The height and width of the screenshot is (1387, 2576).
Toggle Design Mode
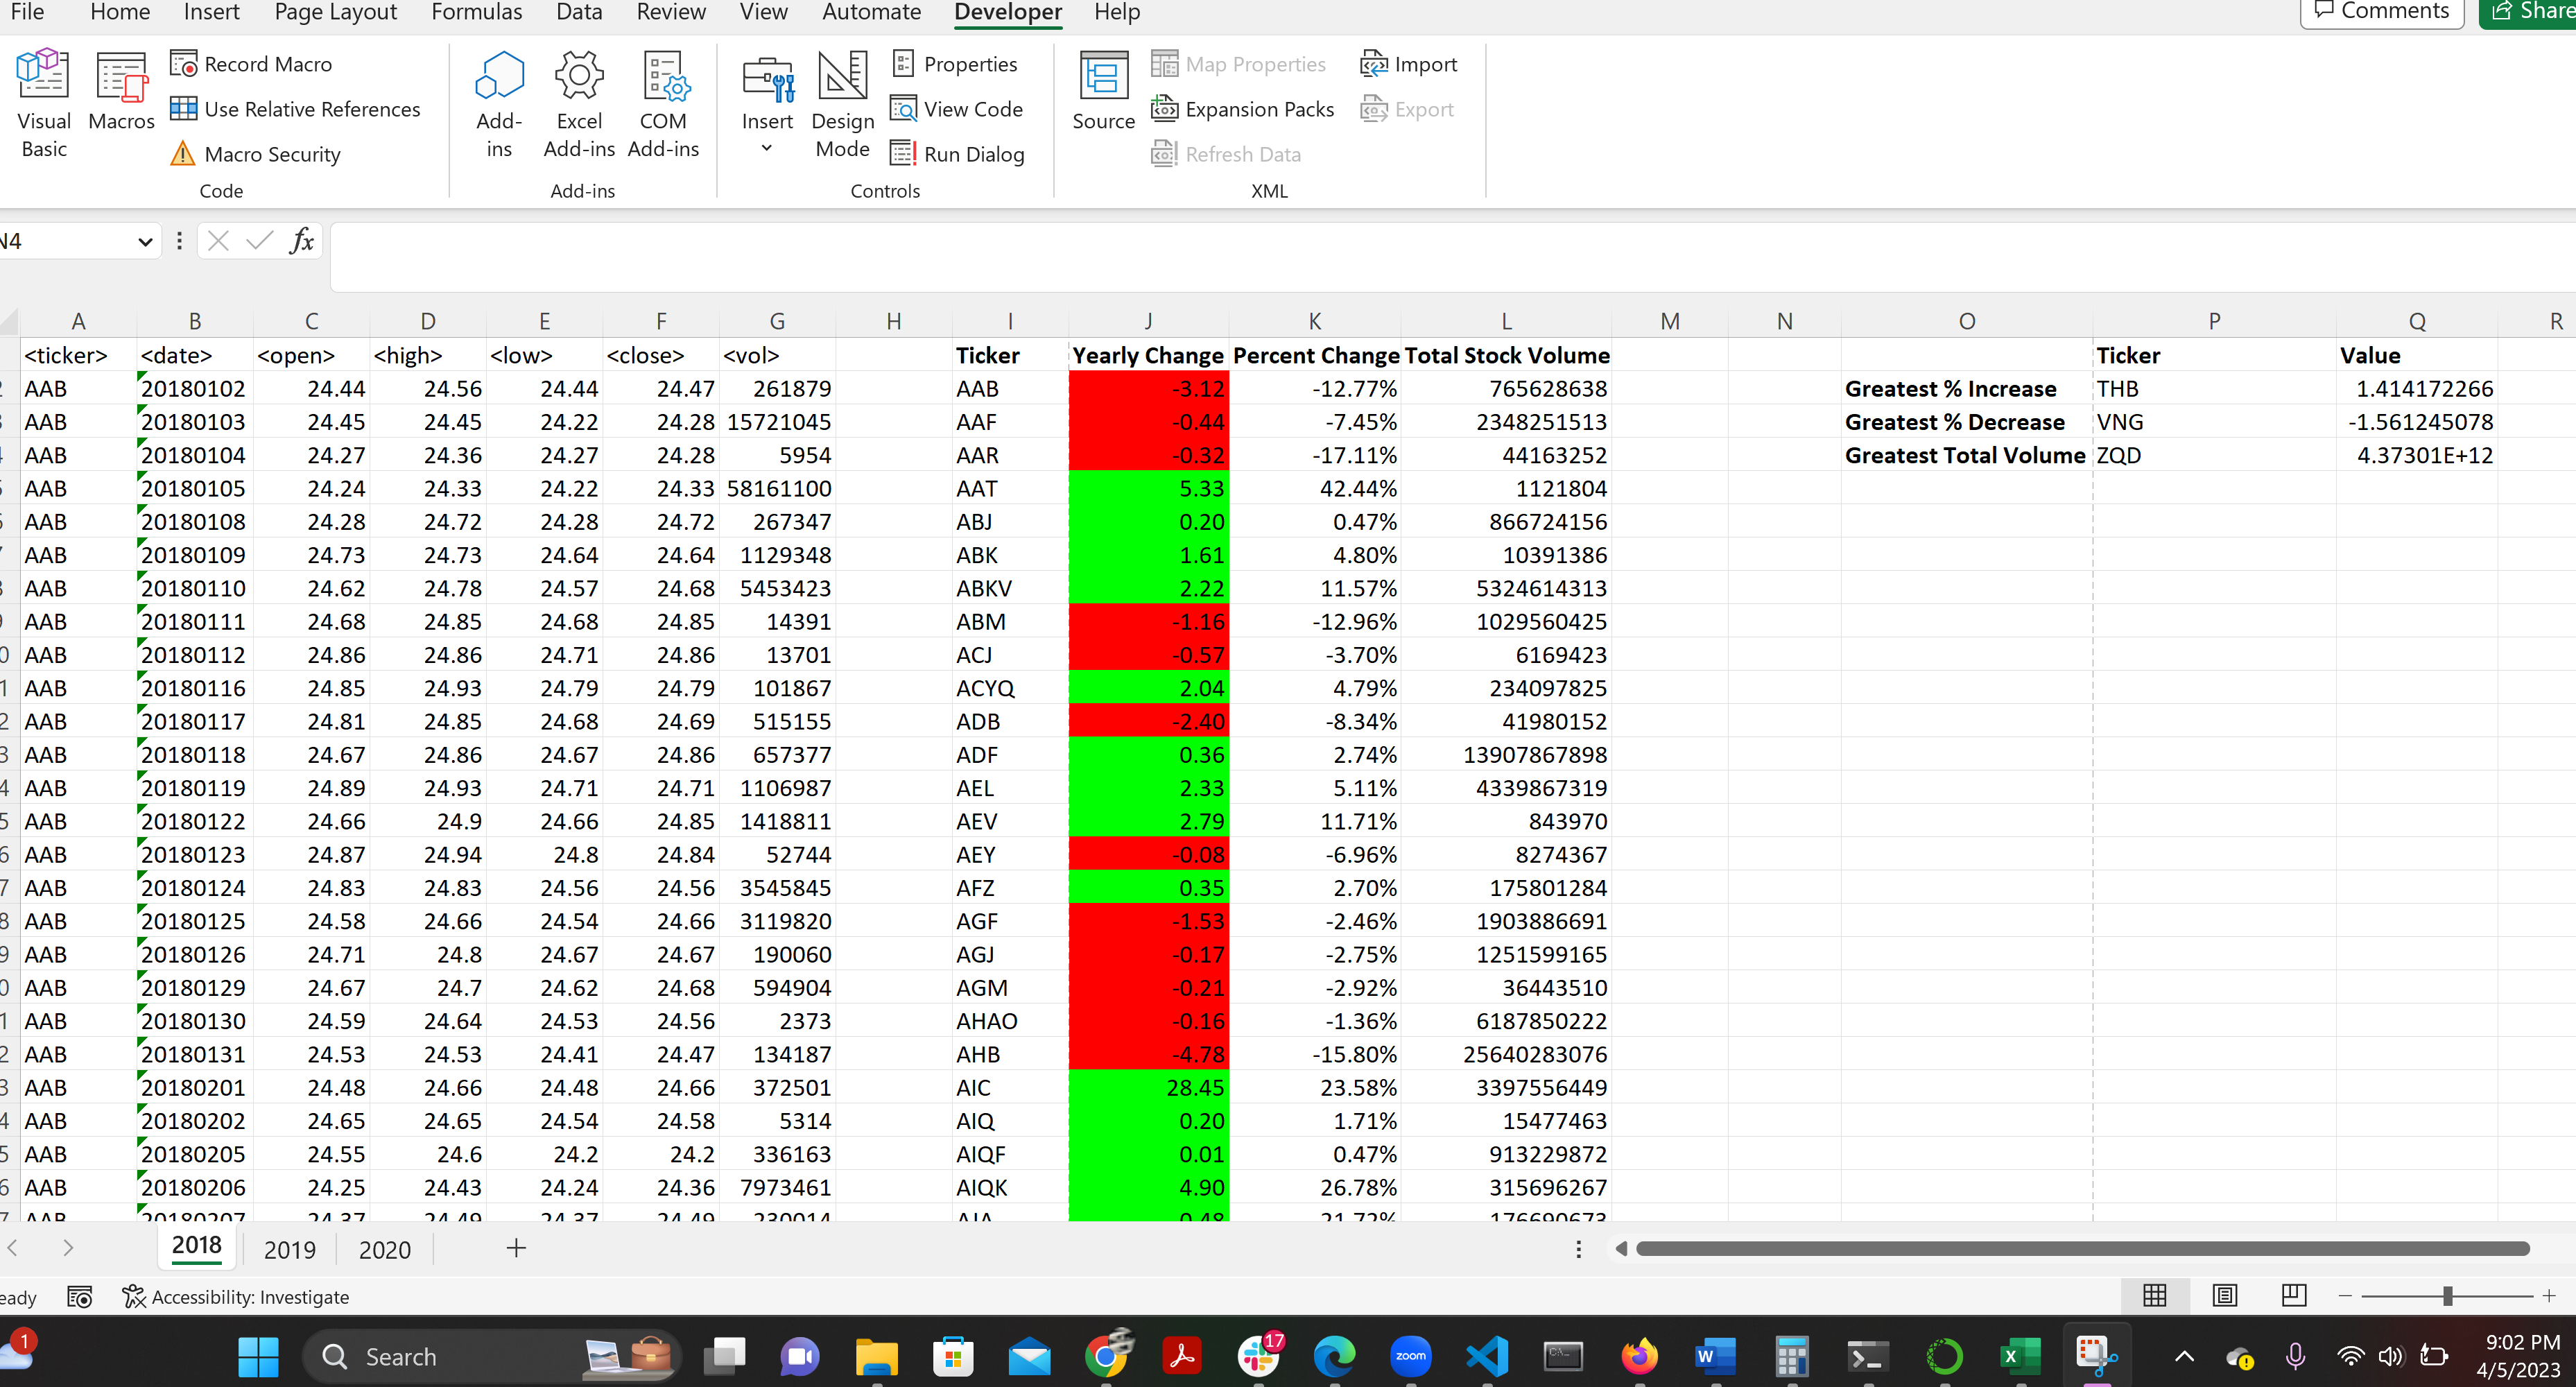(841, 105)
